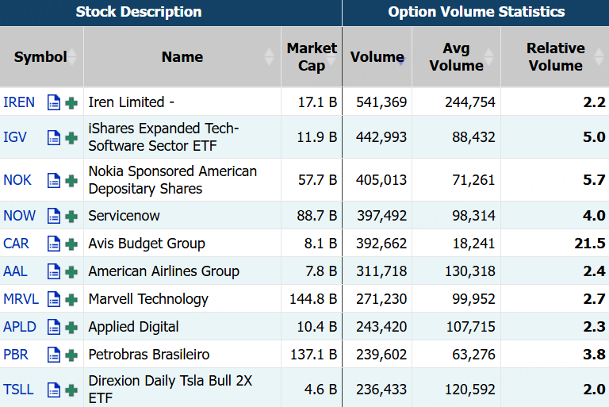Add CAR using green plus icon
This screenshot has height=407, width=609.
click(x=71, y=244)
